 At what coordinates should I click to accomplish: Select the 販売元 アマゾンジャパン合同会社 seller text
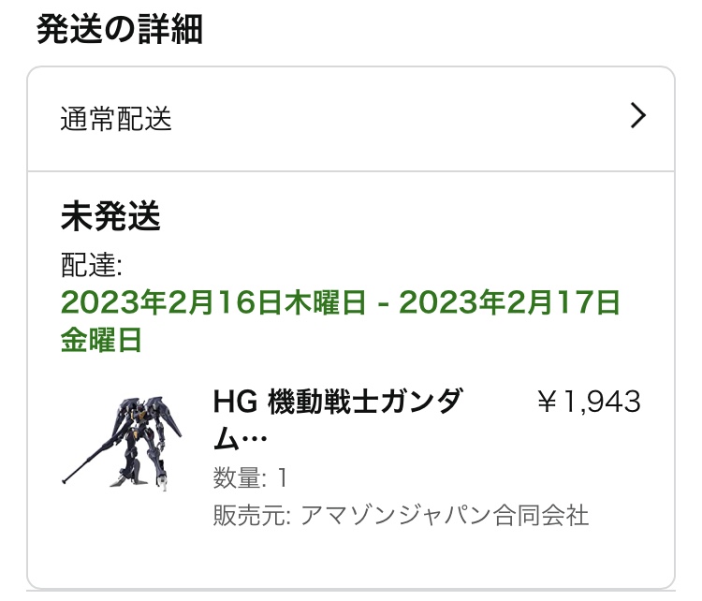pyautogui.click(x=401, y=515)
